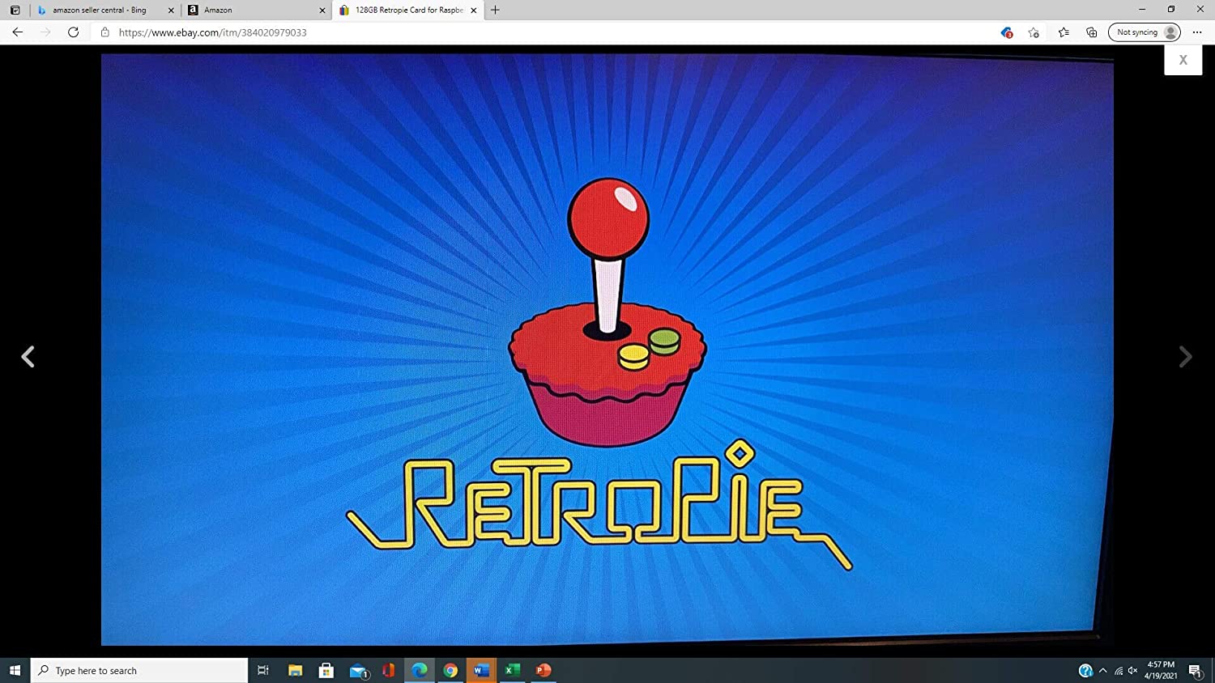Screen dimensions: 1215x683
Task: Open the Wi-Fi network flyout
Action: point(1119,670)
